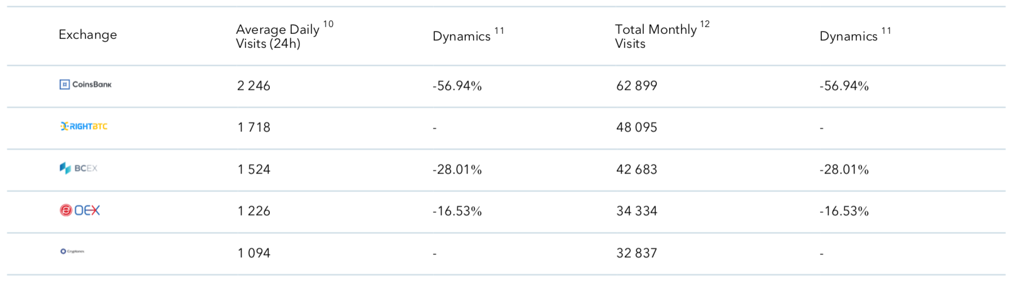
Task: Select BCEX daily visits value 1 524
Action: click(253, 170)
